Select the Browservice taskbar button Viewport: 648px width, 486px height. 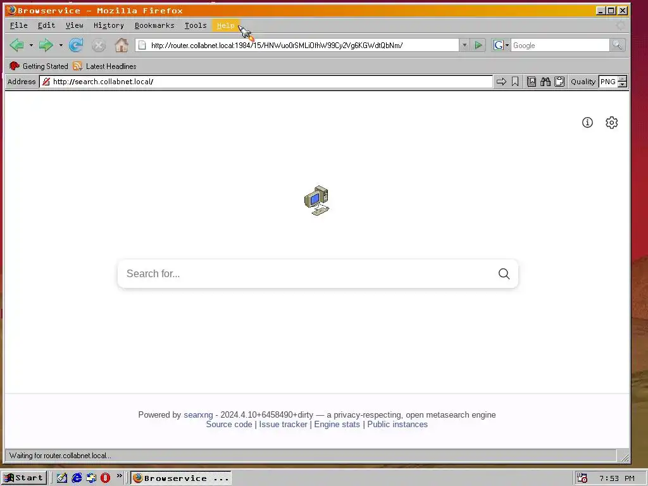coord(181,478)
